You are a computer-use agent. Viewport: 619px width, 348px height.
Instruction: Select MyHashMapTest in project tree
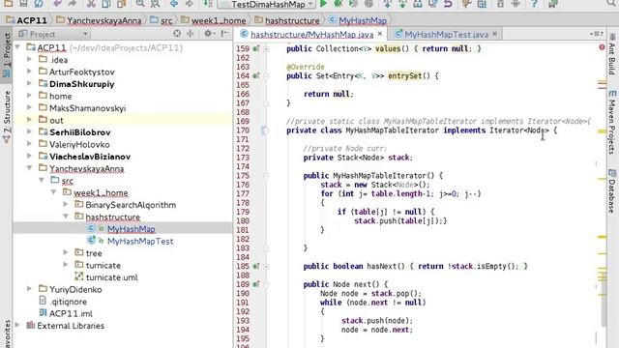140,241
